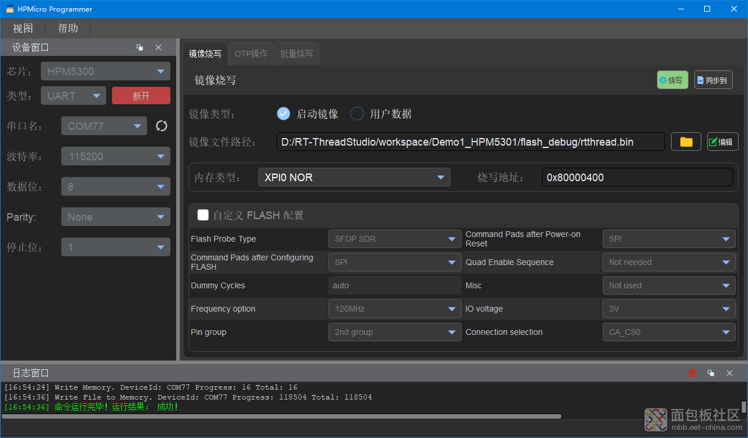The height and width of the screenshot is (438, 748).
Task: Select the 启动镜像 radio option
Action: pyautogui.click(x=284, y=114)
